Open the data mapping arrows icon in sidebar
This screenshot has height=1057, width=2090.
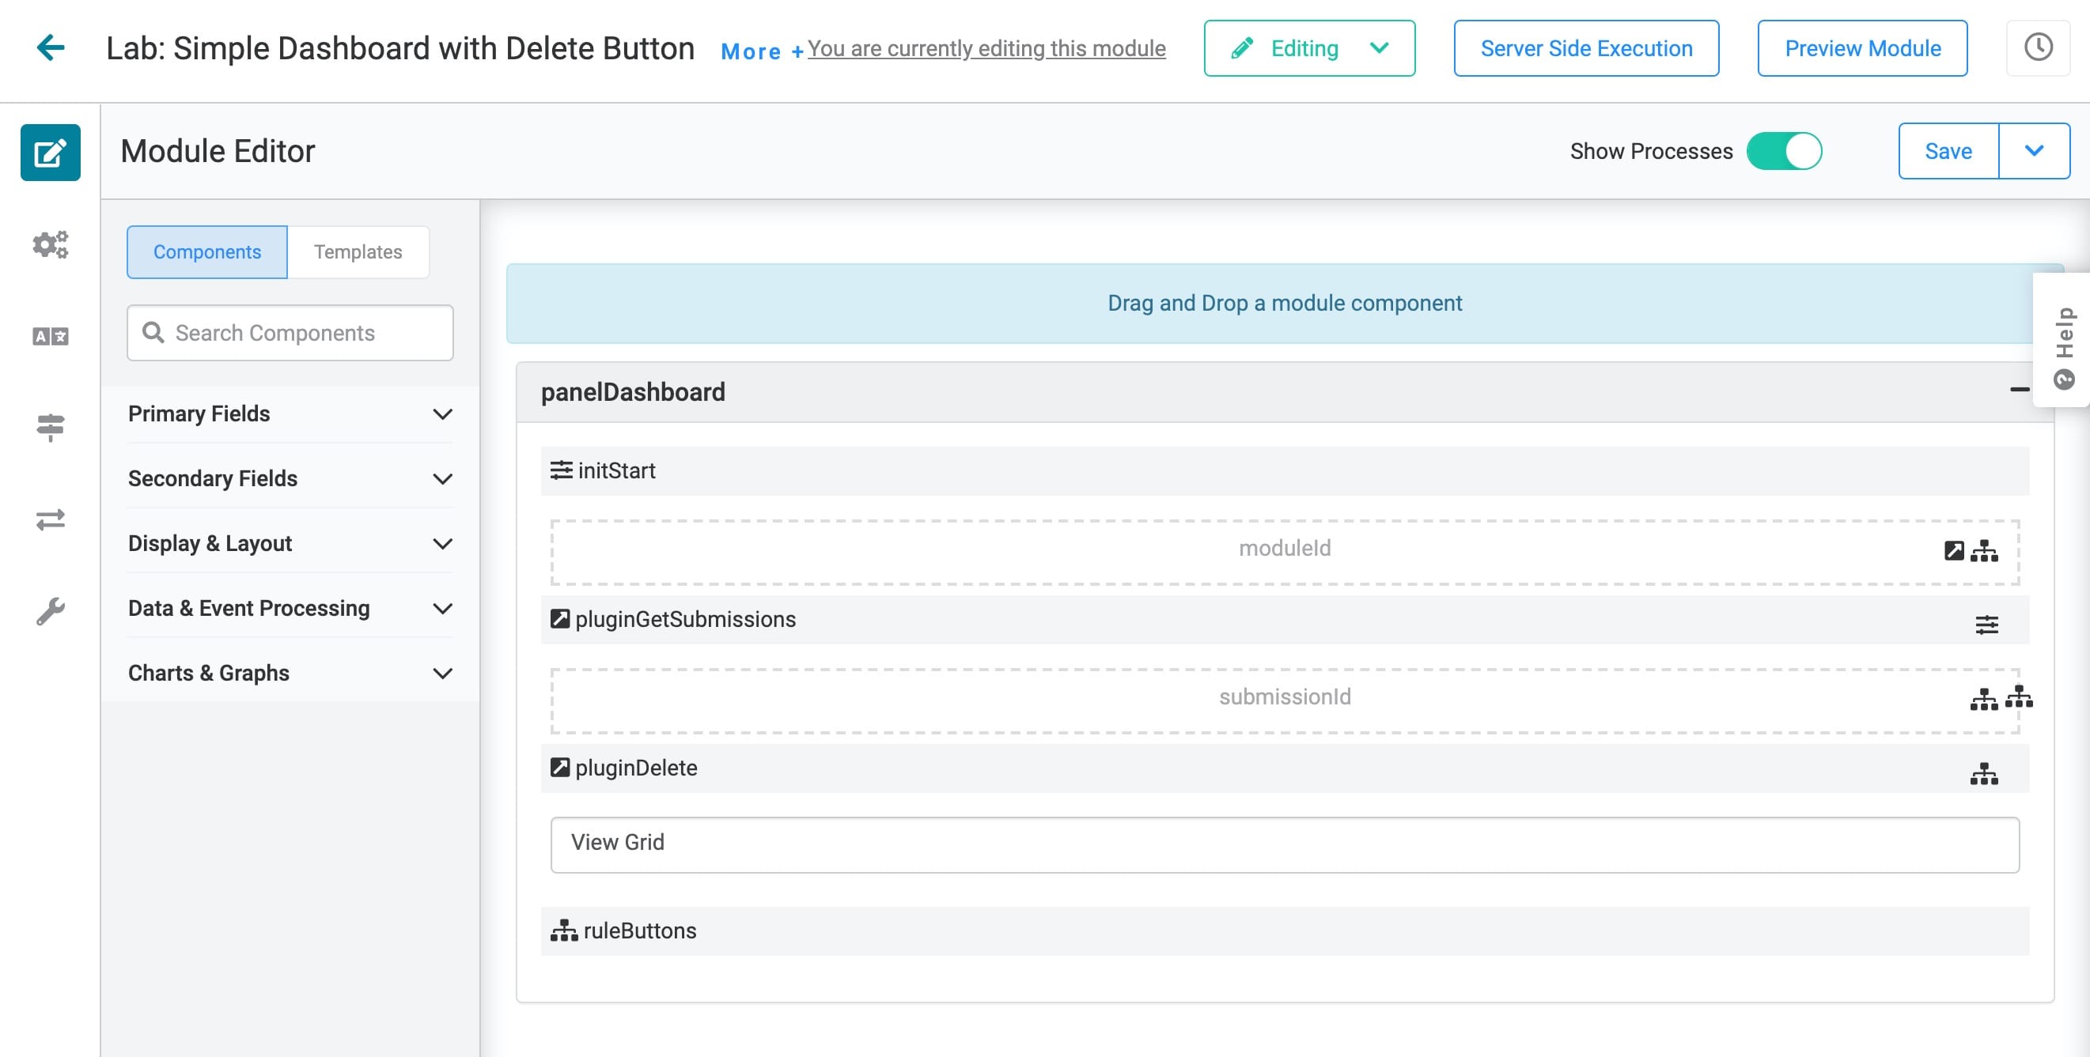tap(51, 519)
